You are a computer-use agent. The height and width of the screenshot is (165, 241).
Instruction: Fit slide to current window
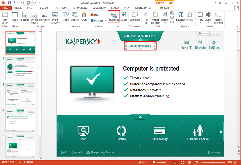click(x=236, y=163)
